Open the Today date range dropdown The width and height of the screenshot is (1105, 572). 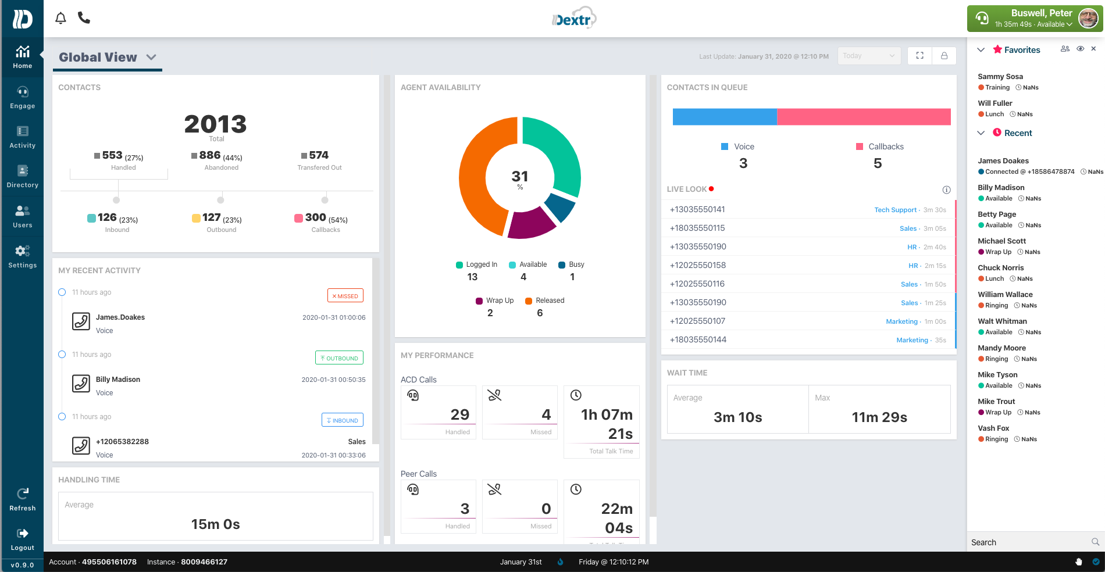(869, 55)
